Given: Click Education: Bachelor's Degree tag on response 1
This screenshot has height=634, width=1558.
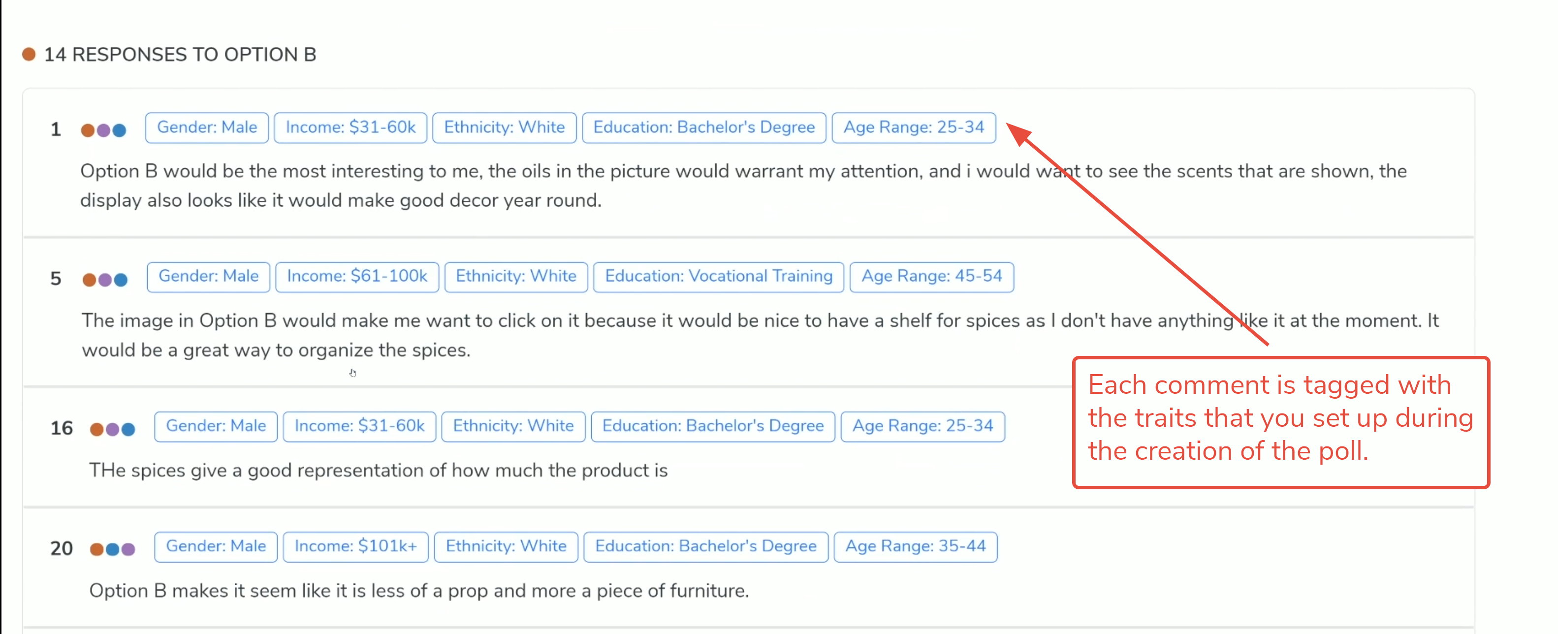Looking at the screenshot, I should tap(703, 127).
